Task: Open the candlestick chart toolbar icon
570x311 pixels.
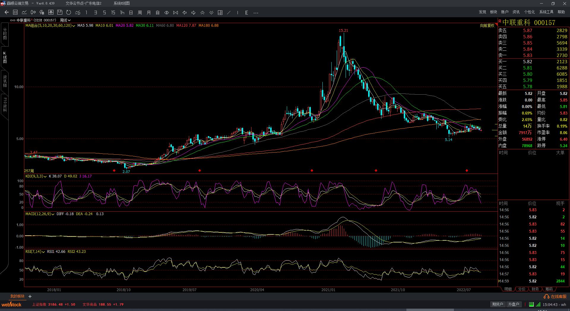Action: [x=33, y=12]
